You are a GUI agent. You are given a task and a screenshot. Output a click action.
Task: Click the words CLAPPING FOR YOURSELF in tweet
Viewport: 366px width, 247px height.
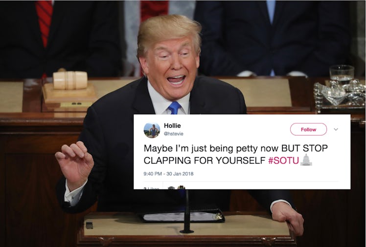pyautogui.click(x=205, y=161)
